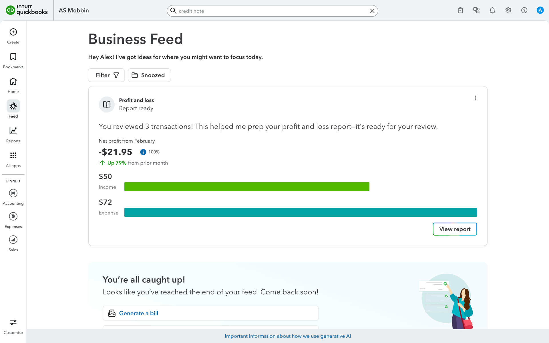This screenshot has width=549, height=343.
Task: Click the Net profit from February label
Action: pyautogui.click(x=127, y=141)
